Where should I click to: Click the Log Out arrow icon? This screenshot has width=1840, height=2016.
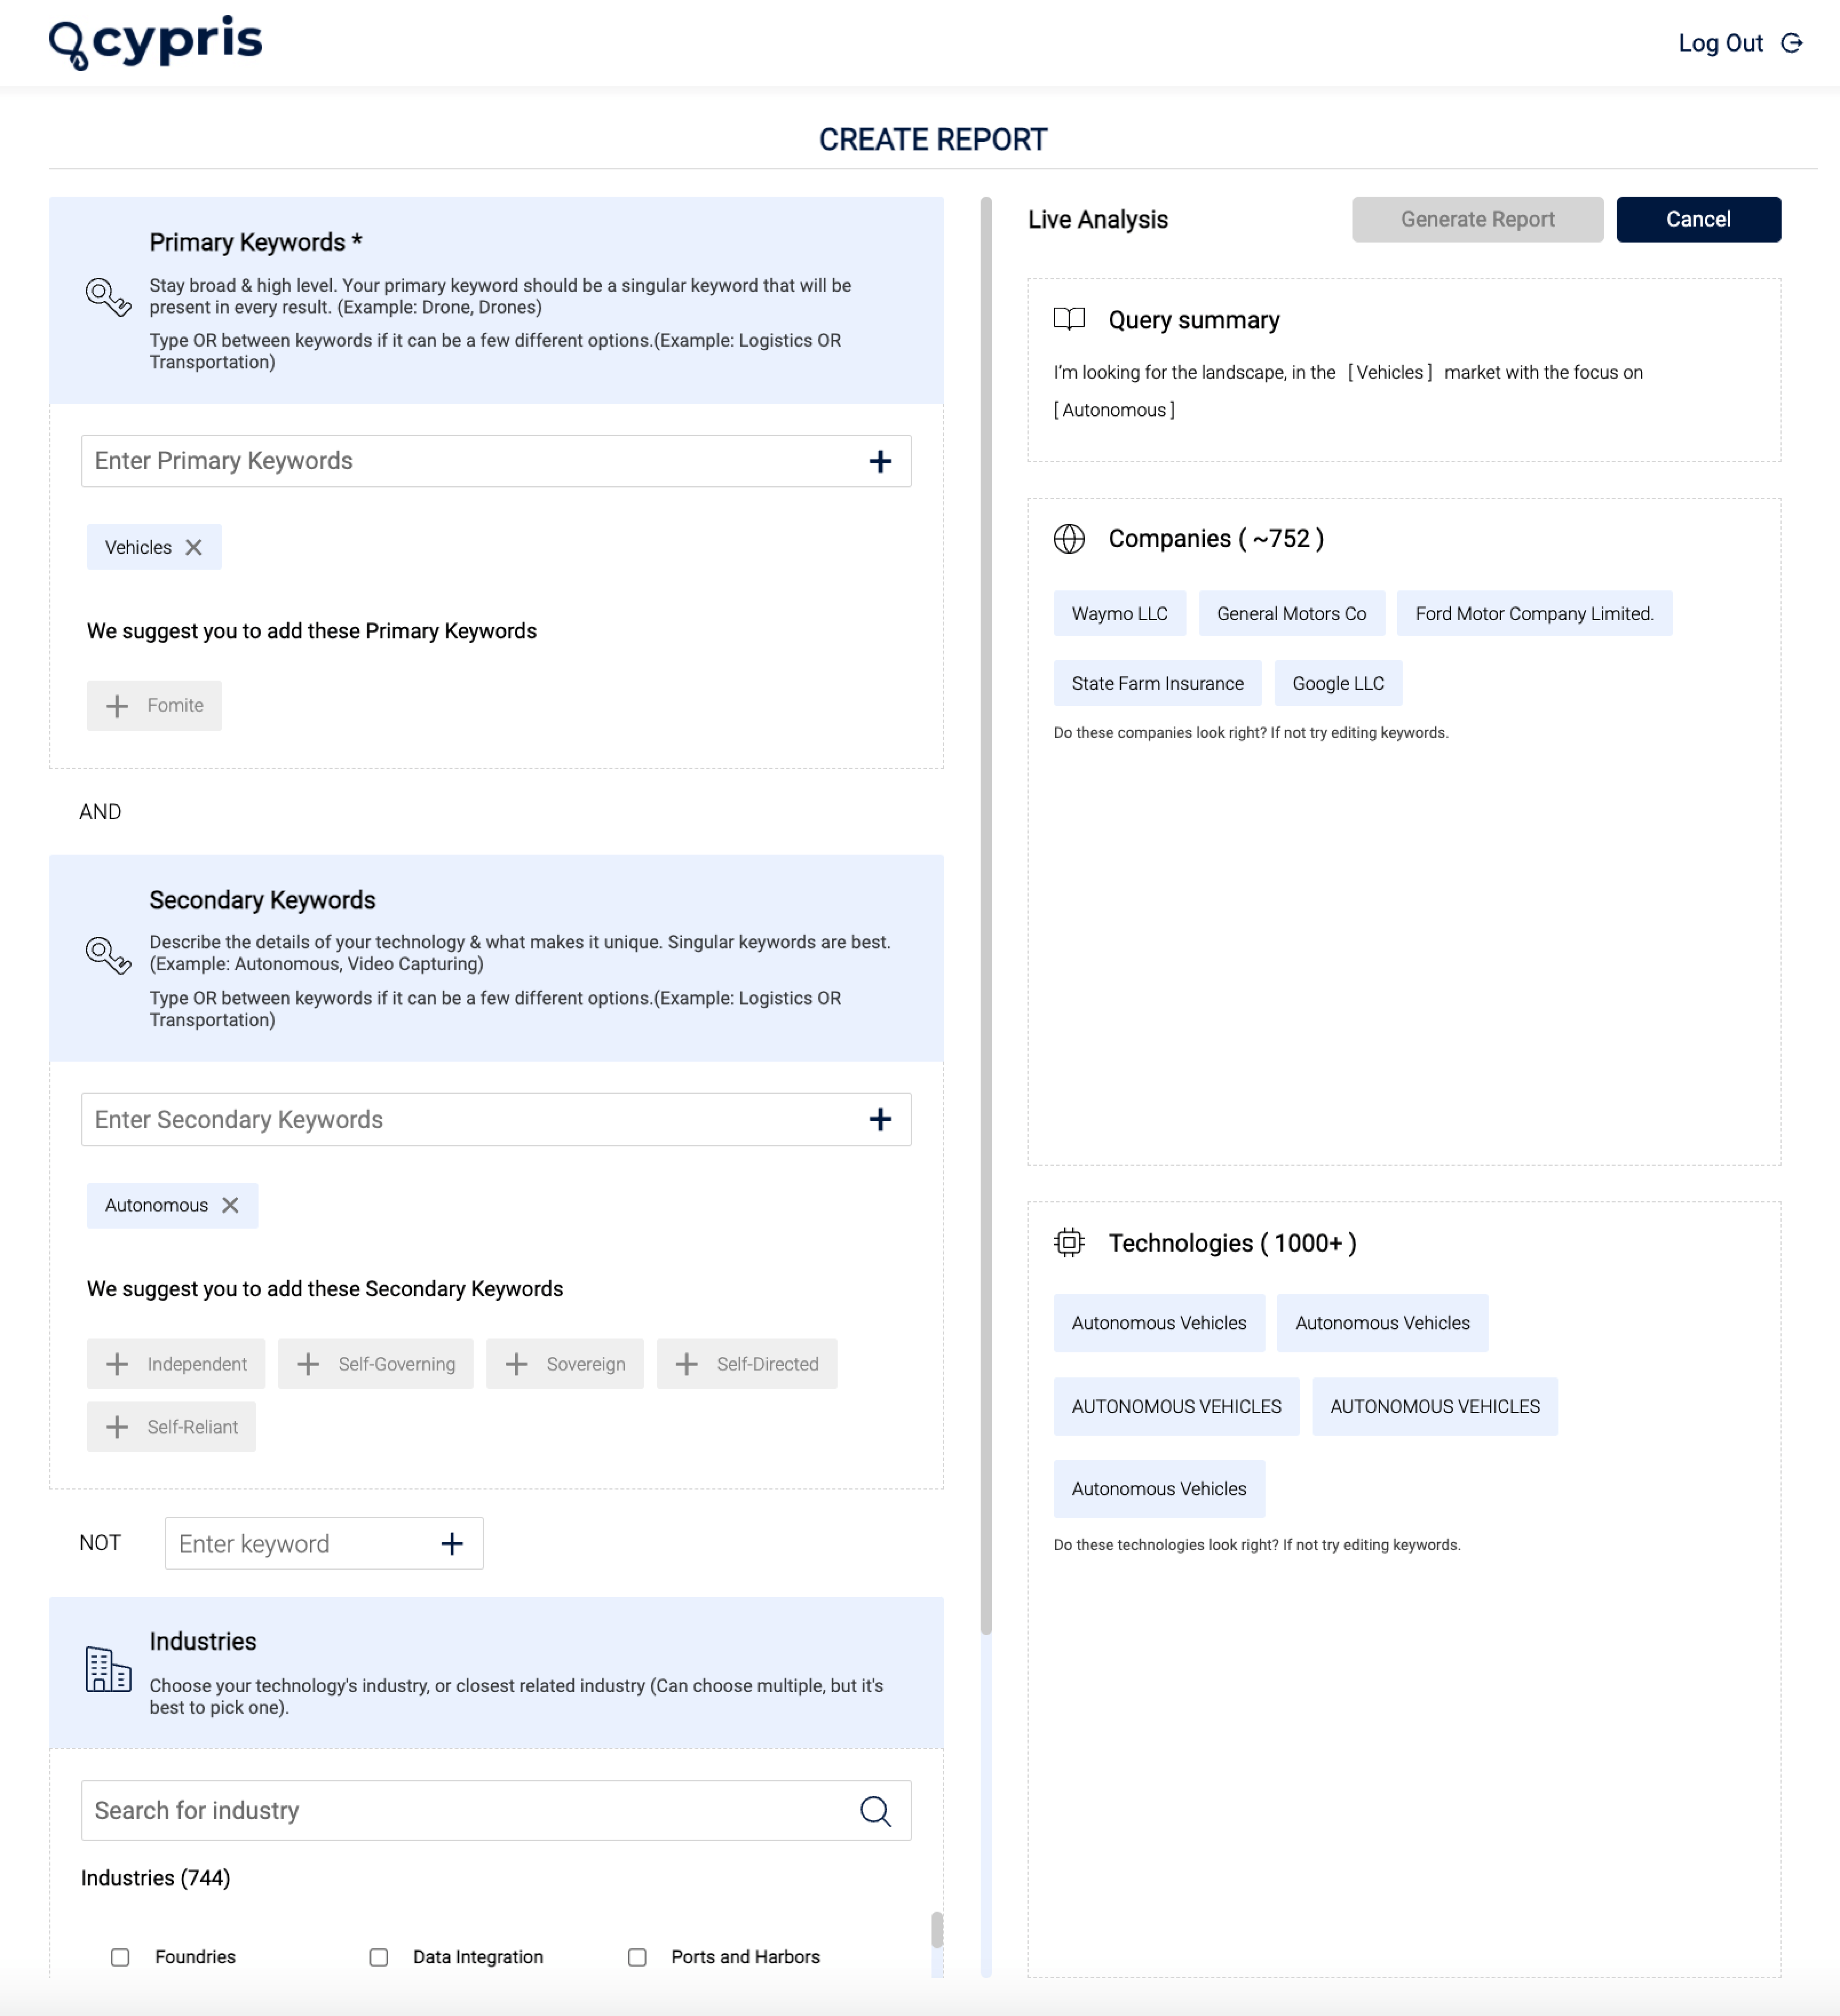(x=1792, y=43)
